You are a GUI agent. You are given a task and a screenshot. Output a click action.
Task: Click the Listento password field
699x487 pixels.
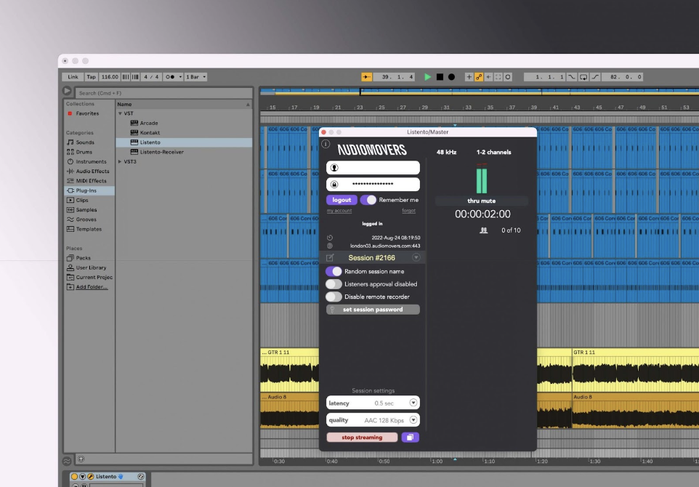[x=373, y=184]
